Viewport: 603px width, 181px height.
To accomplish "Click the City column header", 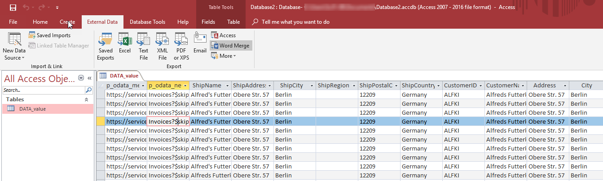I will click(586, 86).
